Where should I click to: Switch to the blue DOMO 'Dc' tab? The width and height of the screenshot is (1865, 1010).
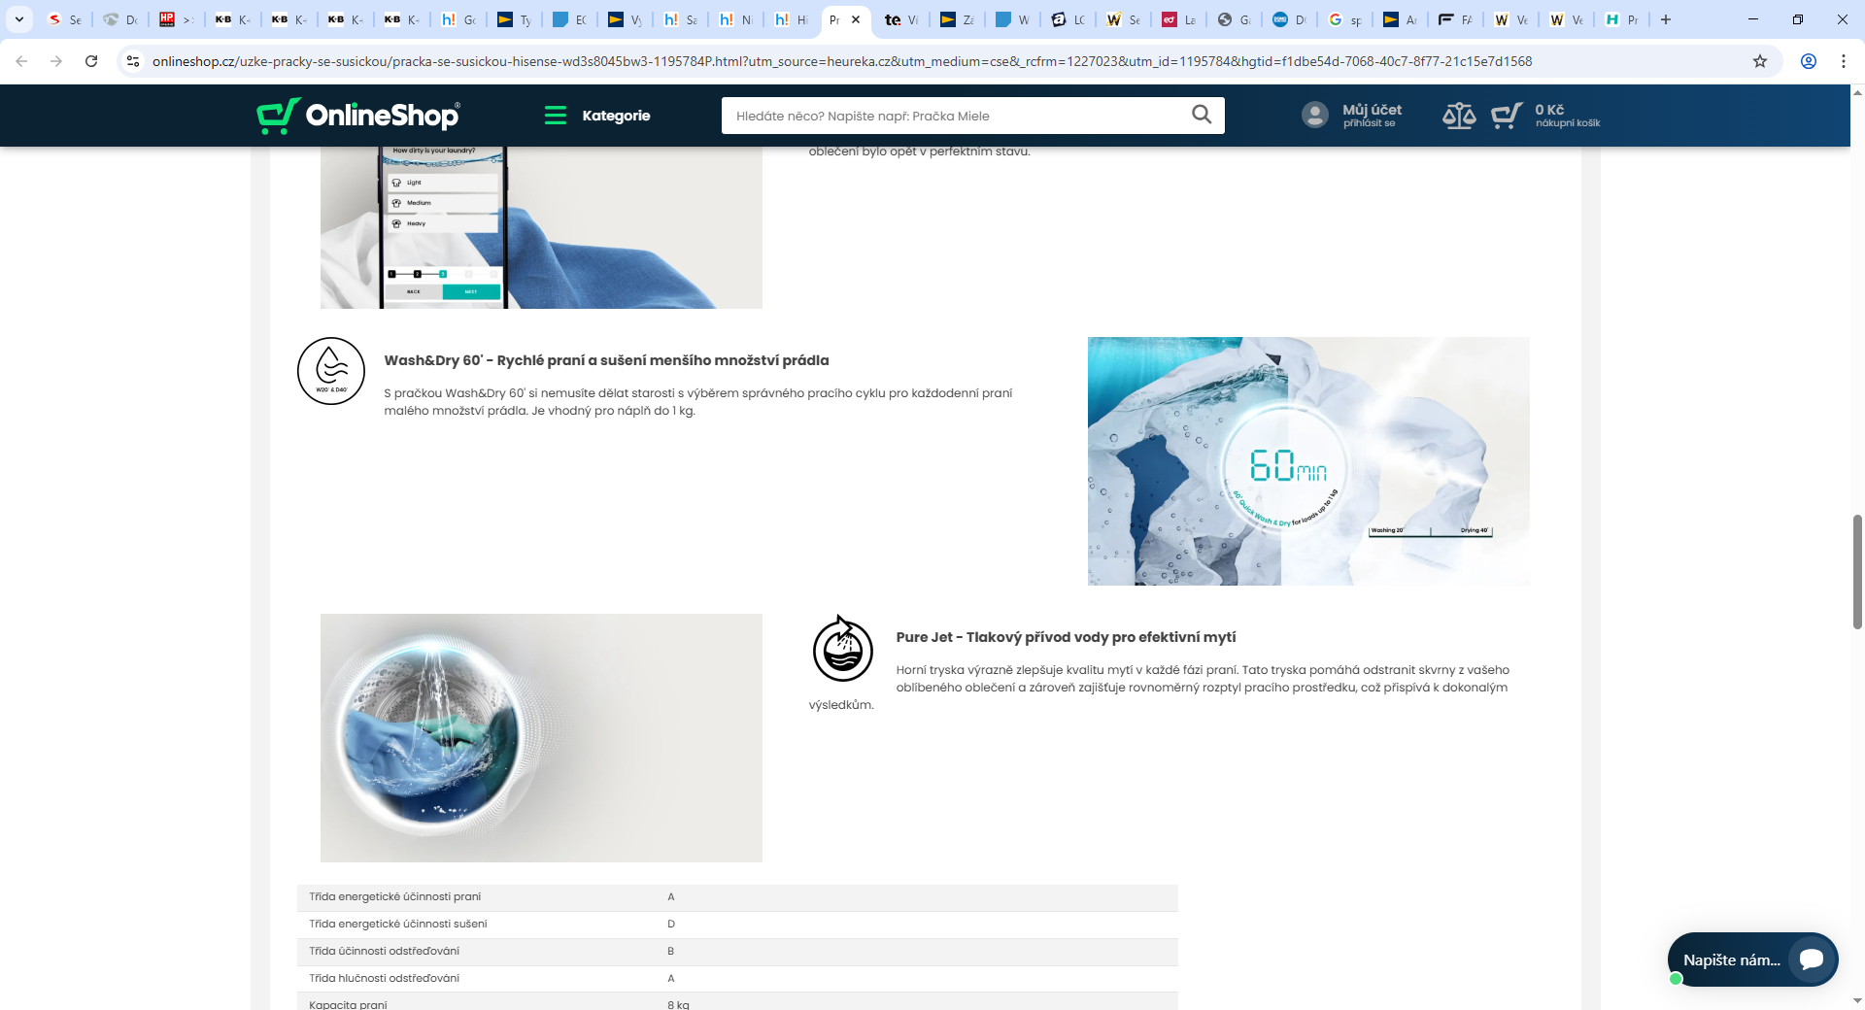1290,19
